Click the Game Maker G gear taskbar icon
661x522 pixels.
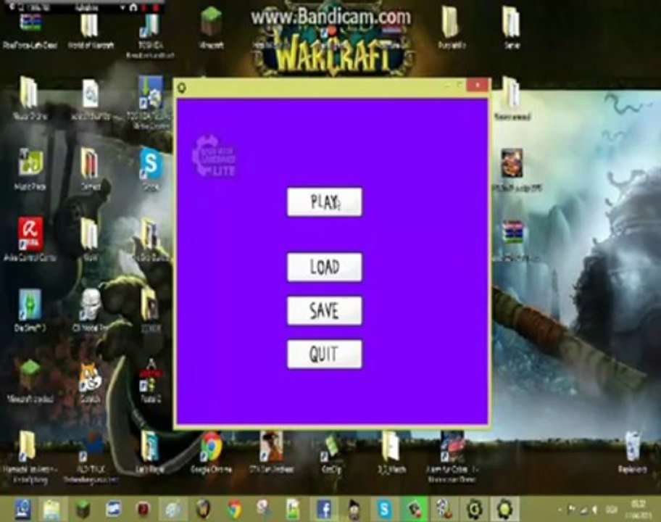[x=474, y=510]
